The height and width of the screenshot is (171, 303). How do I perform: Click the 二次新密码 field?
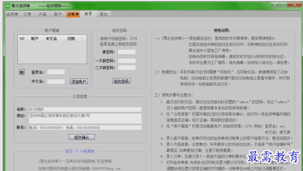(127, 68)
